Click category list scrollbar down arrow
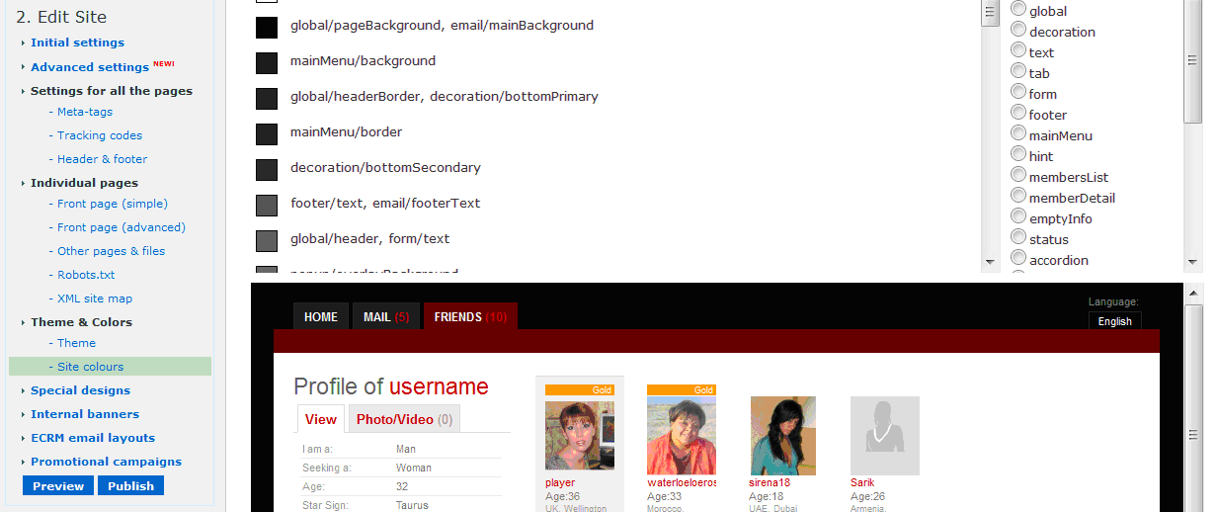This screenshot has height=512, width=1217. (x=1193, y=263)
